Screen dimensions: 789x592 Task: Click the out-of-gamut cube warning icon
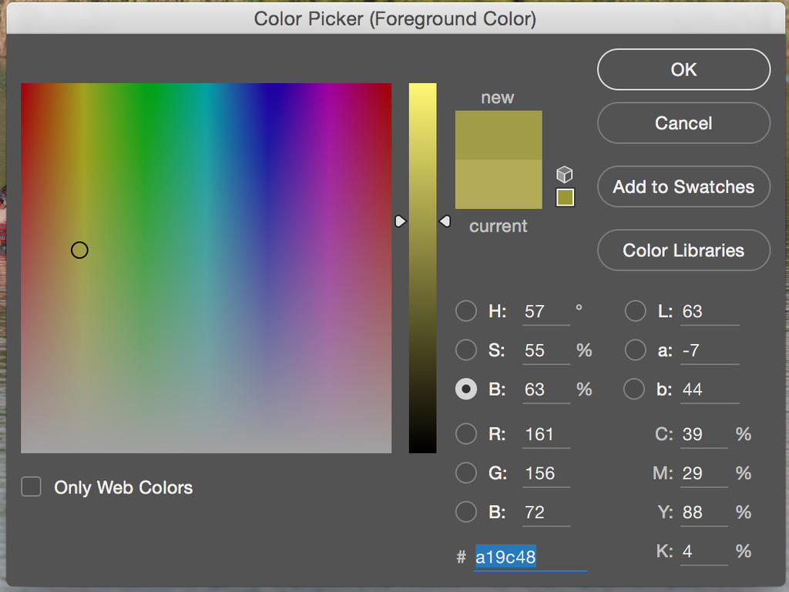tap(565, 174)
